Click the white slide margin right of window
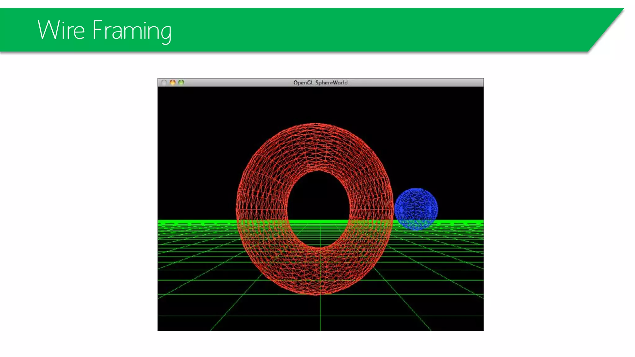Screen dimensions: 635x357 coord(558,201)
